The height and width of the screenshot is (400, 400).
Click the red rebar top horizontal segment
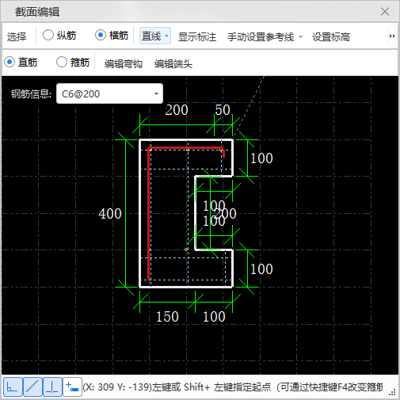186,148
